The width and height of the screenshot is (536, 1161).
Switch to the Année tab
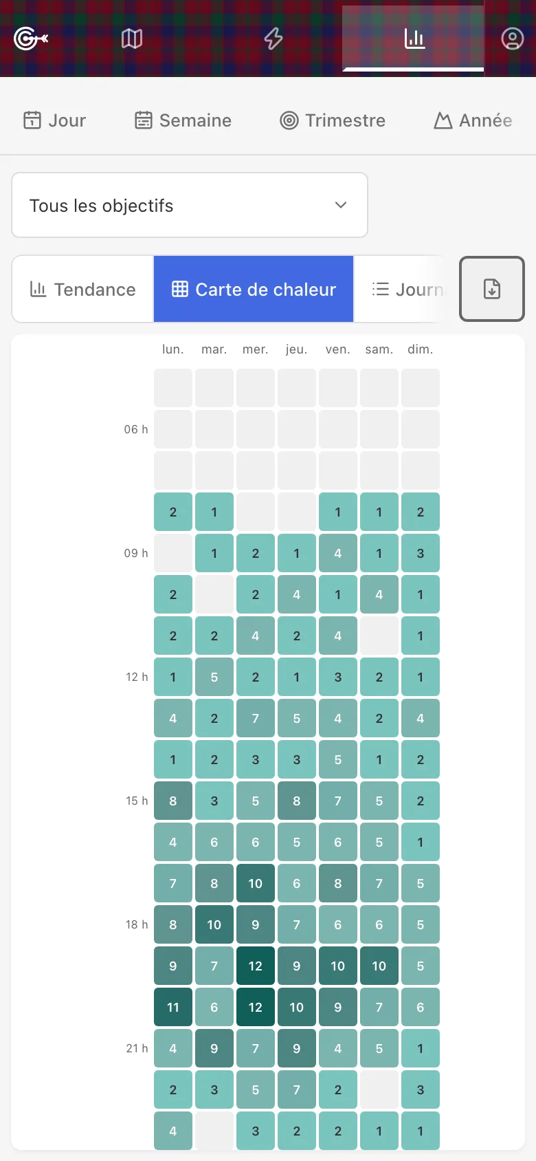click(473, 120)
